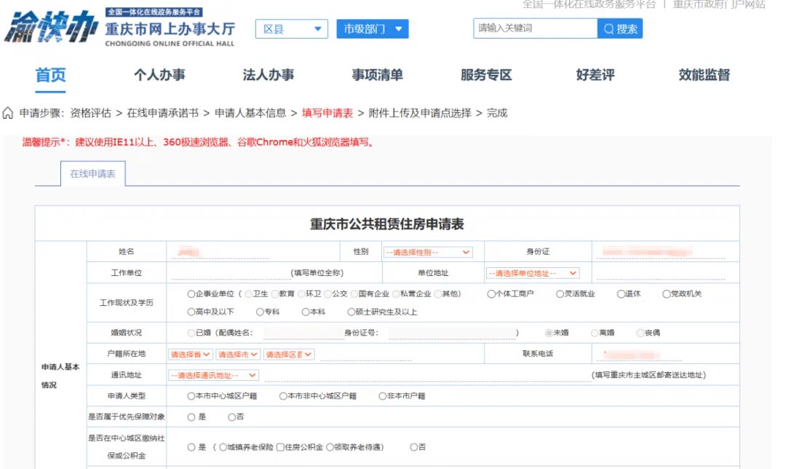The width and height of the screenshot is (786, 469).
Task: Expand the 请选择性别 gender selector
Action: click(428, 252)
